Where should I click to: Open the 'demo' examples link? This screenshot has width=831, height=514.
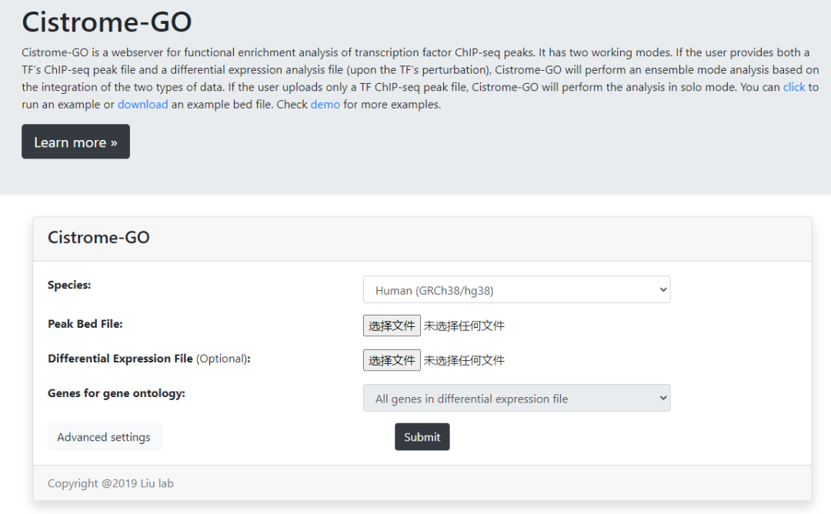click(x=325, y=105)
